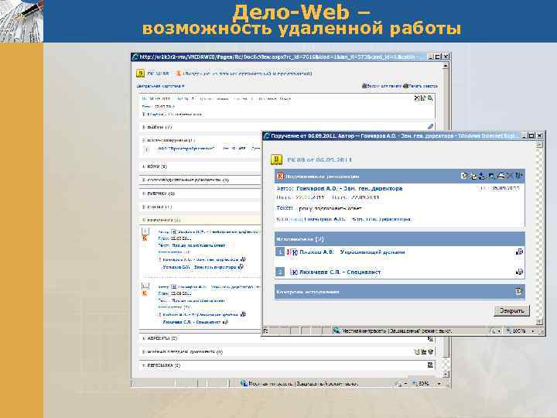This screenshot has height=418, width=557.
Task: Click the edit icon in the main document card
Action: (423, 98)
